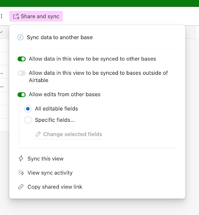This screenshot has height=215, width=199.
Task: Choose the Specific fields radio option
Action: click(x=28, y=120)
